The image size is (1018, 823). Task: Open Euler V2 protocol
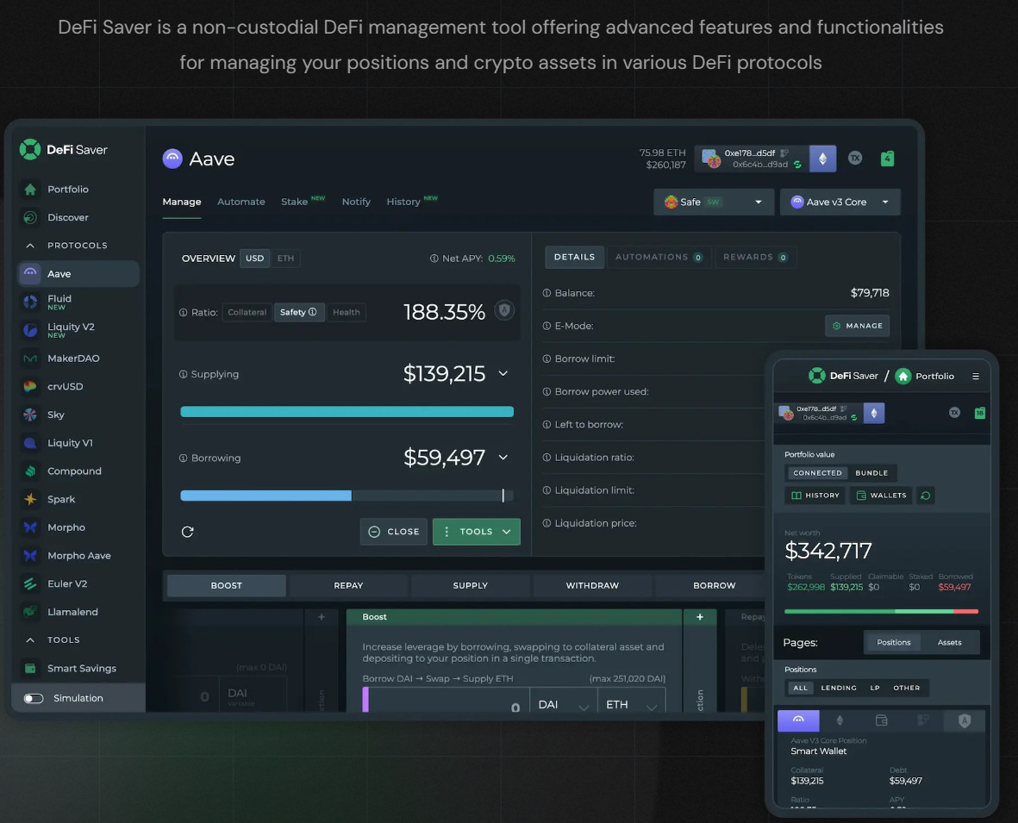tap(67, 583)
